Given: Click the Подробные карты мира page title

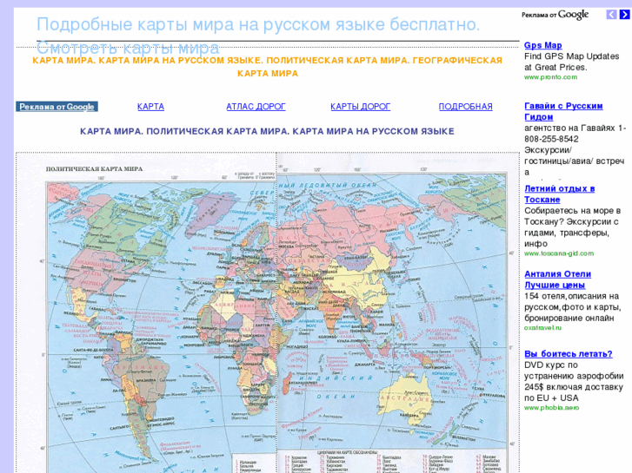Looking at the screenshot, I should pos(258,24).
